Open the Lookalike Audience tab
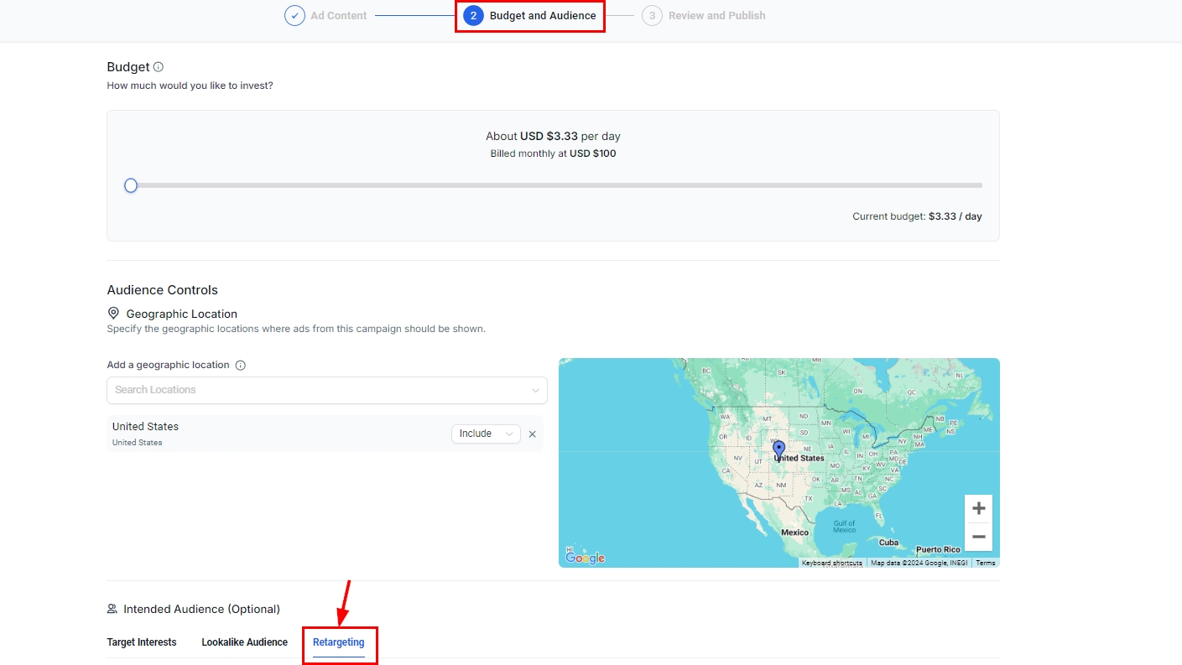 [244, 642]
